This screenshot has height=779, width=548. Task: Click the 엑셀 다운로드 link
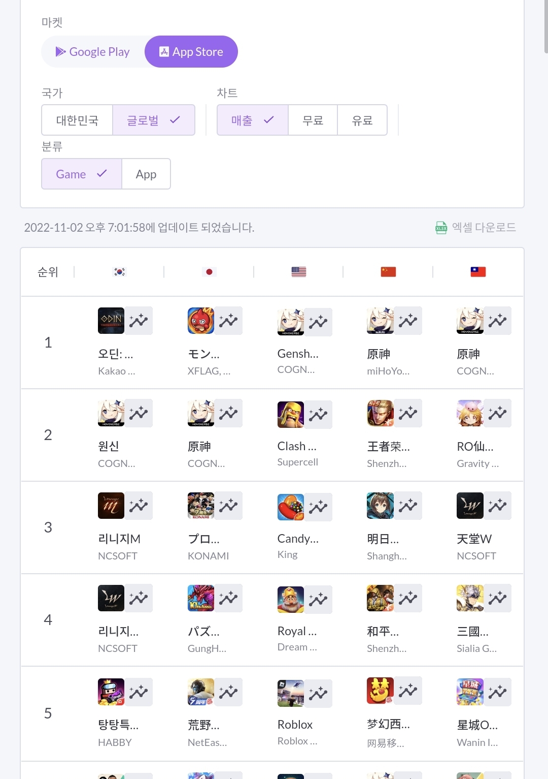point(484,228)
